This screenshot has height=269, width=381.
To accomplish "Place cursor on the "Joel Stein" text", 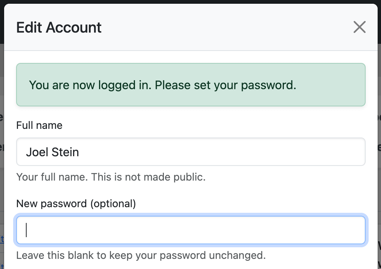I will coord(52,152).
